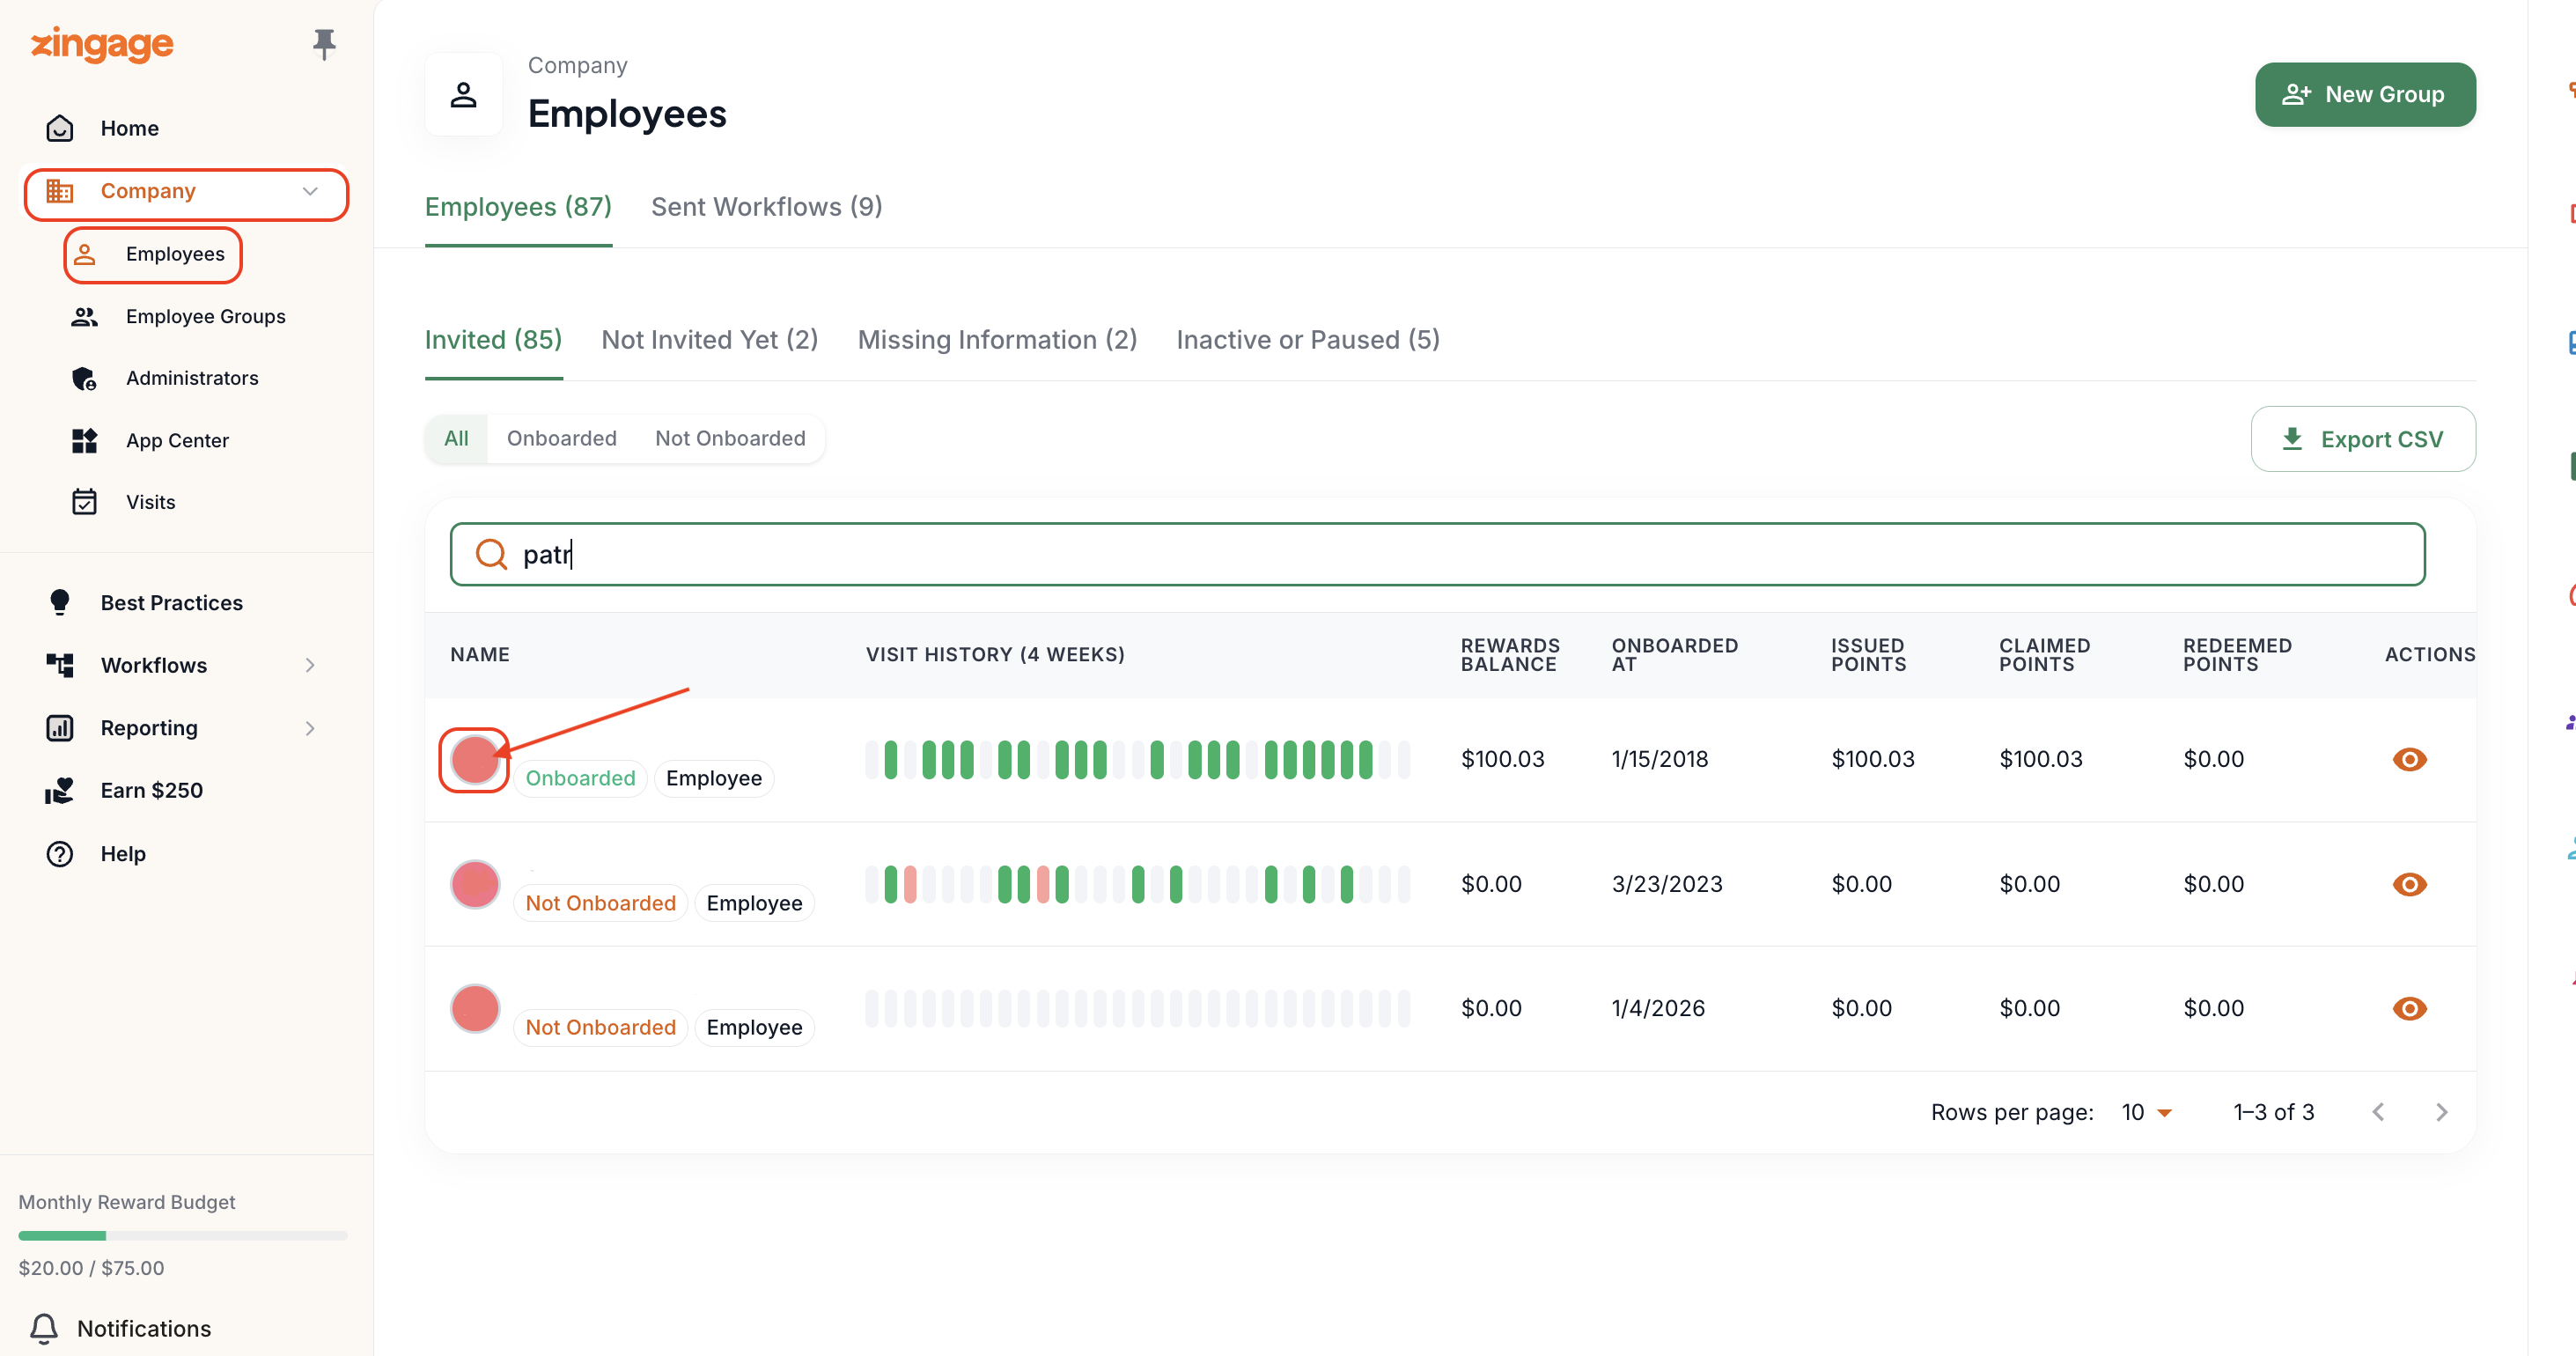
Task: Open the Rows per page dropdown
Action: [2146, 1112]
